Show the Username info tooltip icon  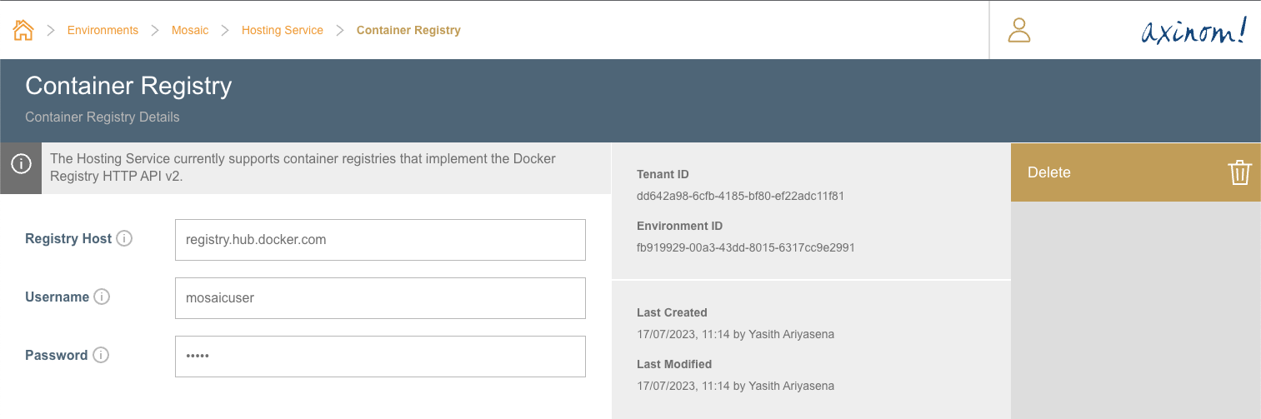102,297
